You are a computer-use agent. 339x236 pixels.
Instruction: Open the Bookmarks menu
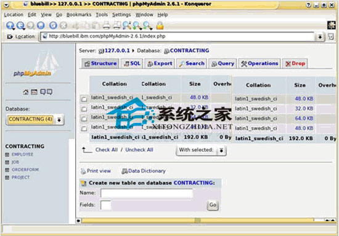pos(79,15)
